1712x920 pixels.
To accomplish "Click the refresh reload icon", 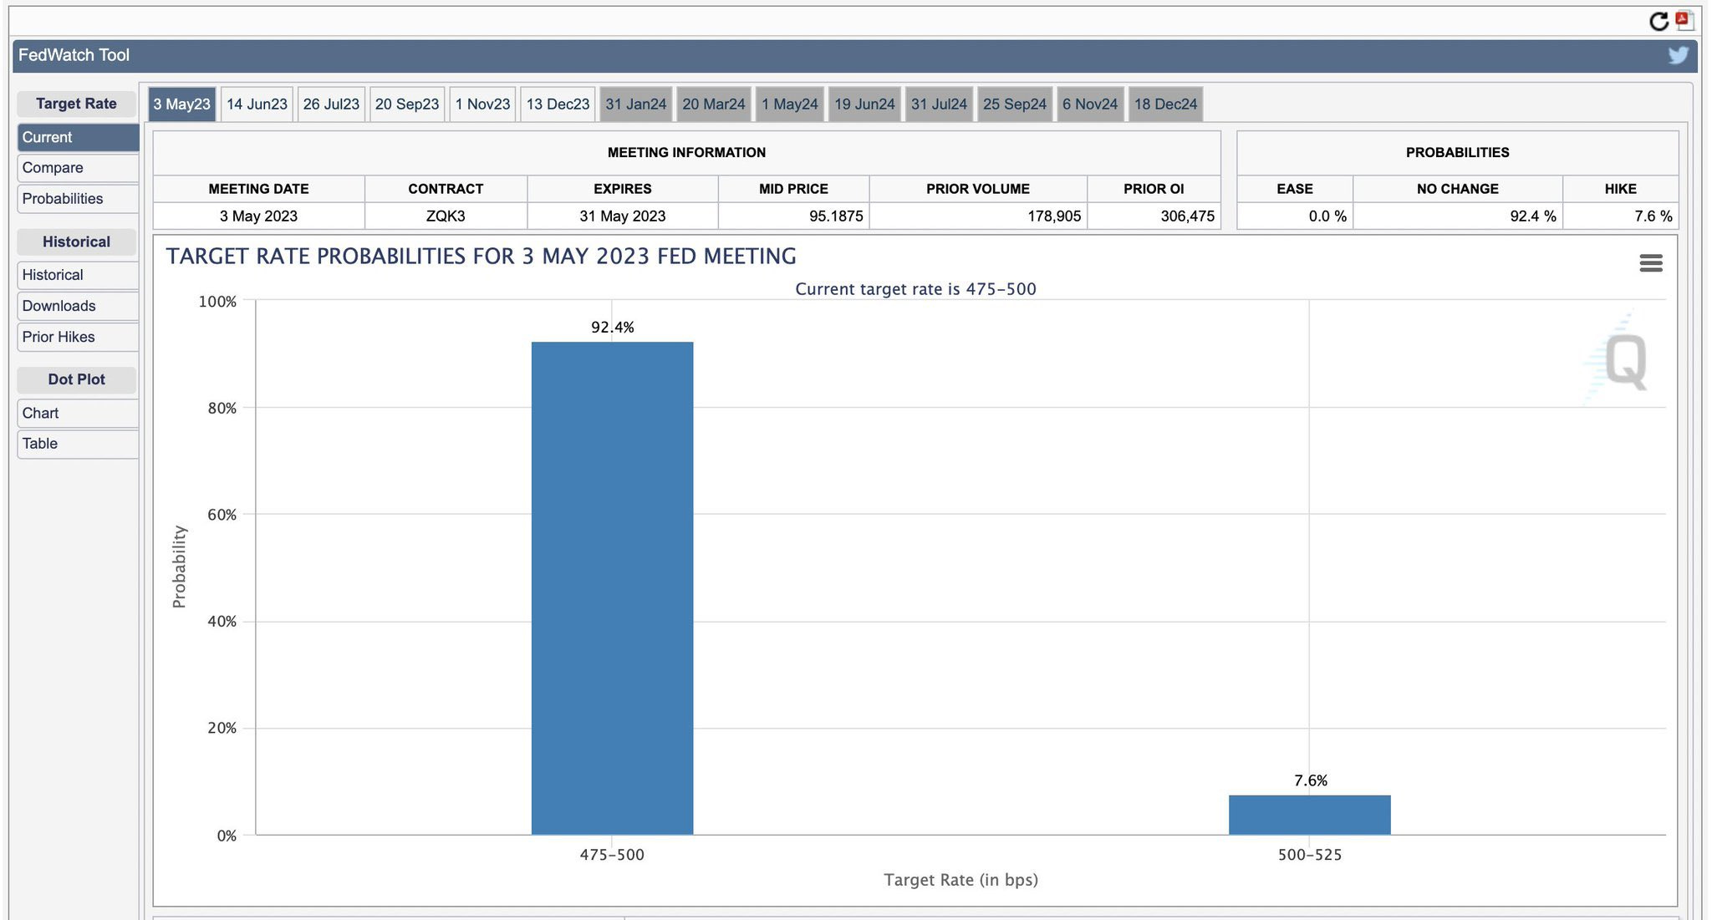I will [1658, 21].
